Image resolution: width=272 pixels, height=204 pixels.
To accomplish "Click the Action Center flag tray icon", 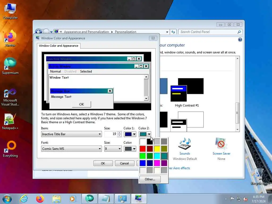I will tap(232, 199).
